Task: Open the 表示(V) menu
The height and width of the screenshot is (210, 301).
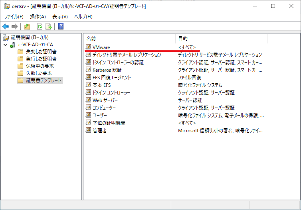Action: pyautogui.click(x=60, y=17)
